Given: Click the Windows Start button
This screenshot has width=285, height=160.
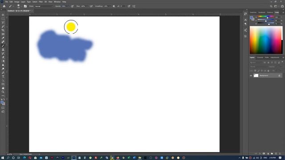Looking at the screenshot, I should pyautogui.click(x=3, y=158).
